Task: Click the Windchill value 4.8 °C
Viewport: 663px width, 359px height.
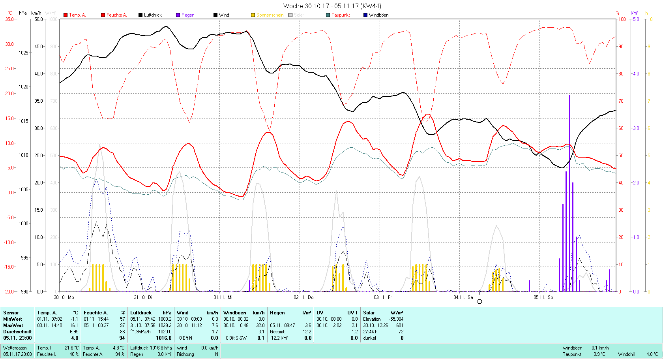Action: tap(652, 354)
